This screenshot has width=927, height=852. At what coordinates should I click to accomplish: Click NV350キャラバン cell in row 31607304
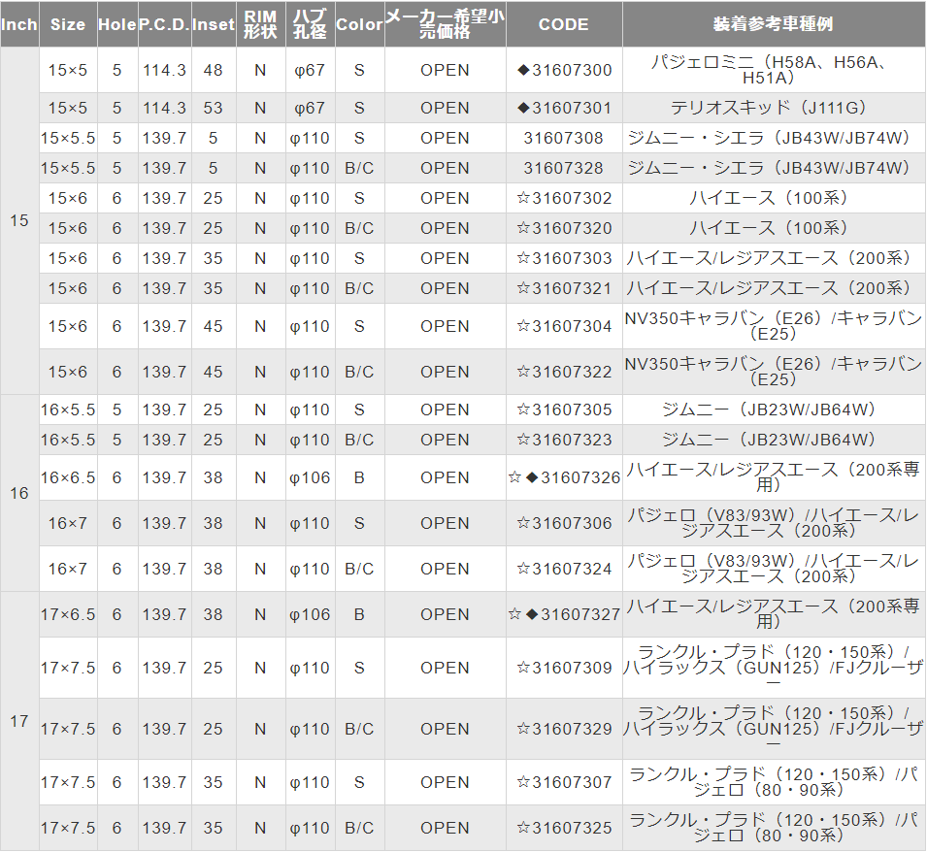click(x=774, y=327)
